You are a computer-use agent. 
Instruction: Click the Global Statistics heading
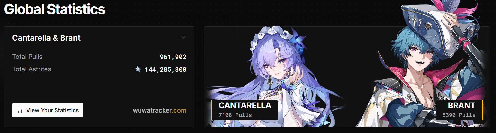(x=55, y=9)
